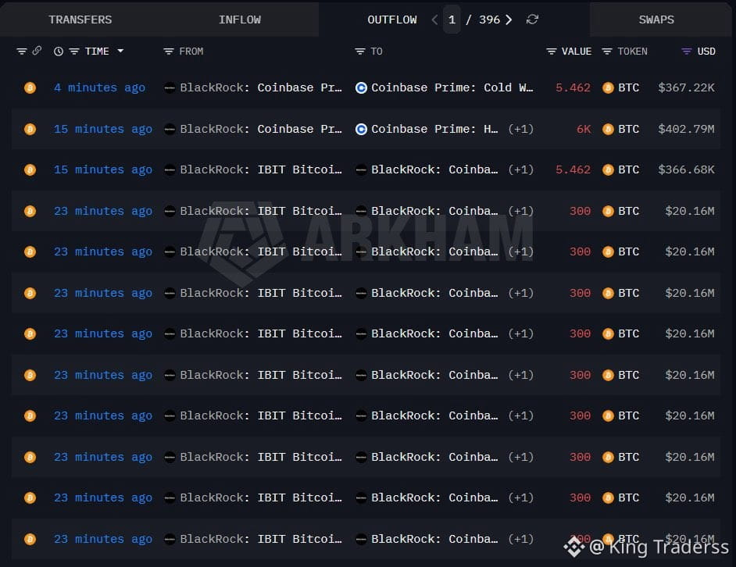Open the SWAPS tab
The height and width of the screenshot is (567, 736).
coord(656,20)
